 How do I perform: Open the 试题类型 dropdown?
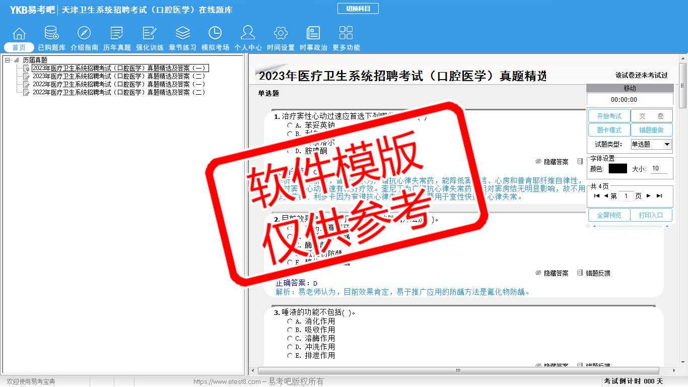pos(651,144)
